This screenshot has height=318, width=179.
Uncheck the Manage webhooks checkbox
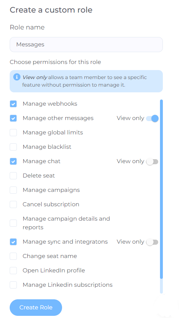[x=13, y=104]
